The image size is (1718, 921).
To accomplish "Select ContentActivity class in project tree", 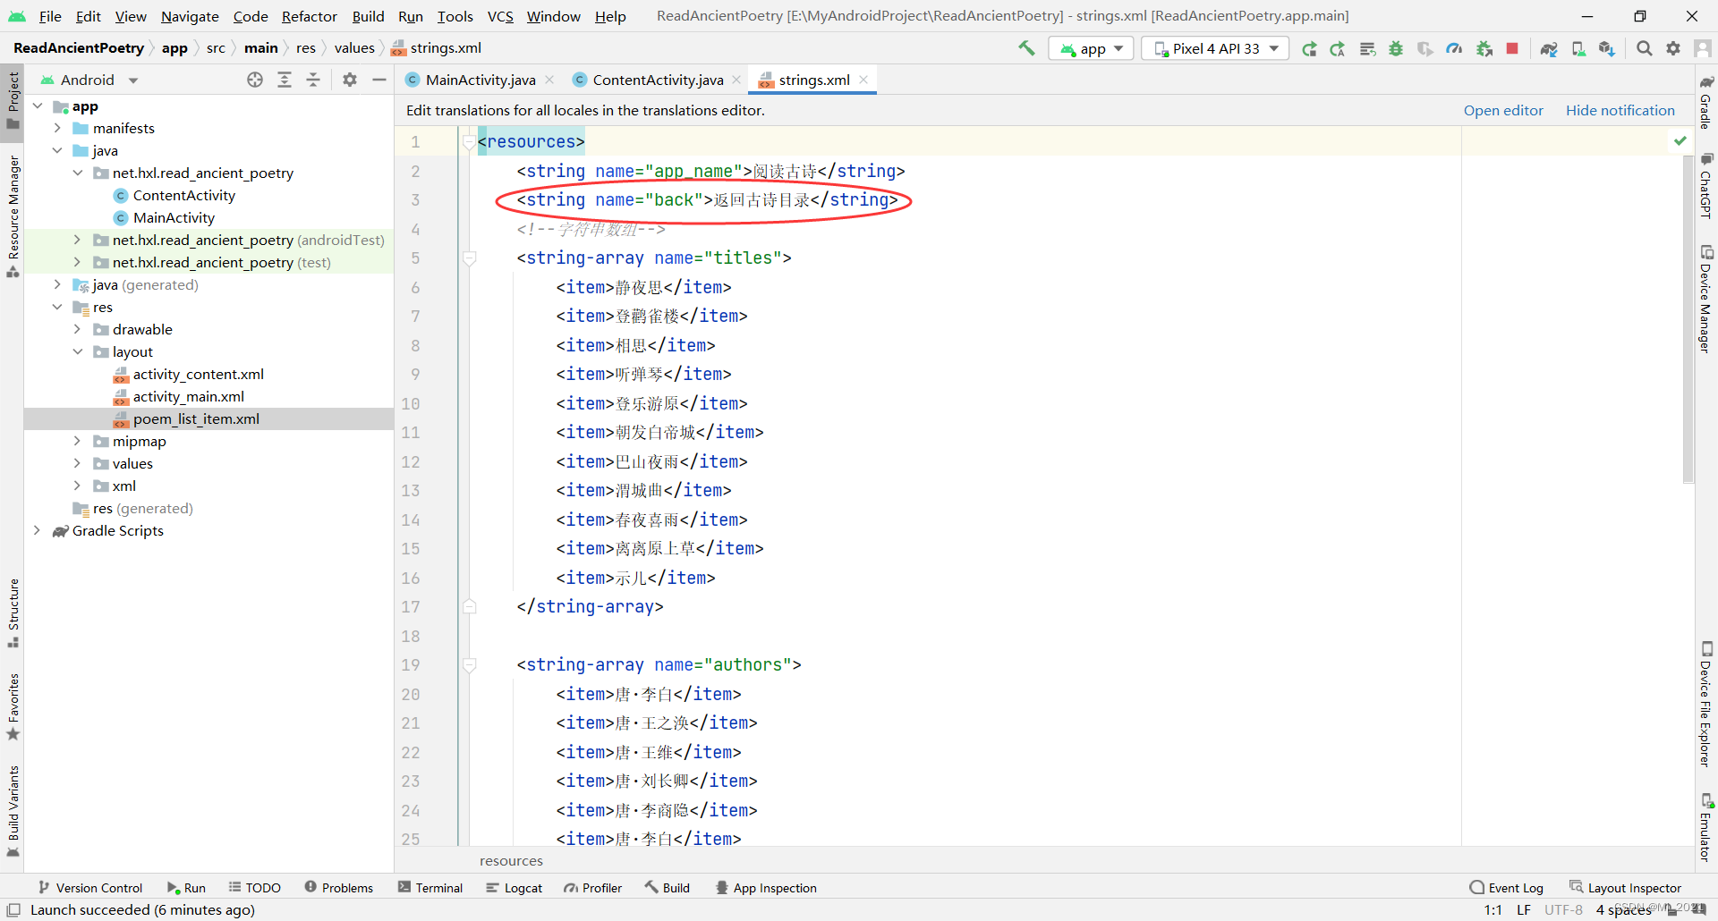I will 183,195.
